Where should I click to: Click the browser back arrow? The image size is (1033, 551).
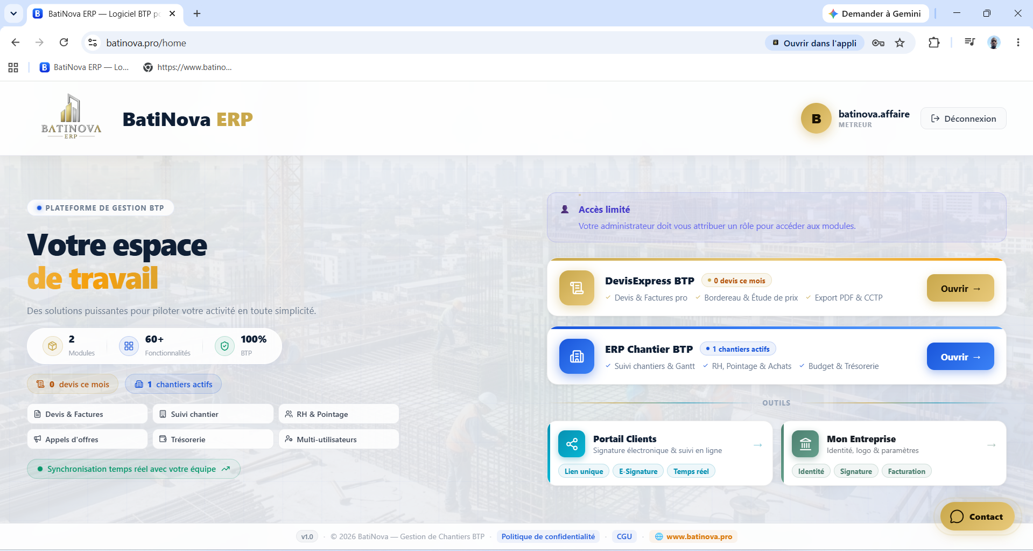[16, 43]
